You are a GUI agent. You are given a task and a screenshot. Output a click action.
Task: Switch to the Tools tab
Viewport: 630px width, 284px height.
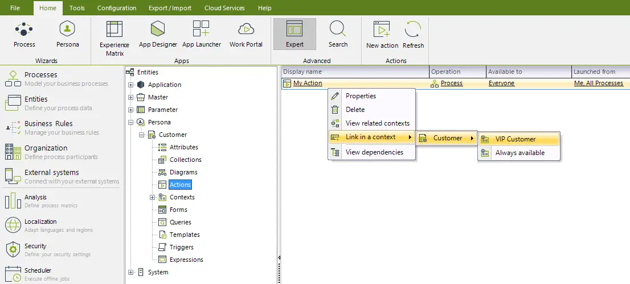point(77,7)
